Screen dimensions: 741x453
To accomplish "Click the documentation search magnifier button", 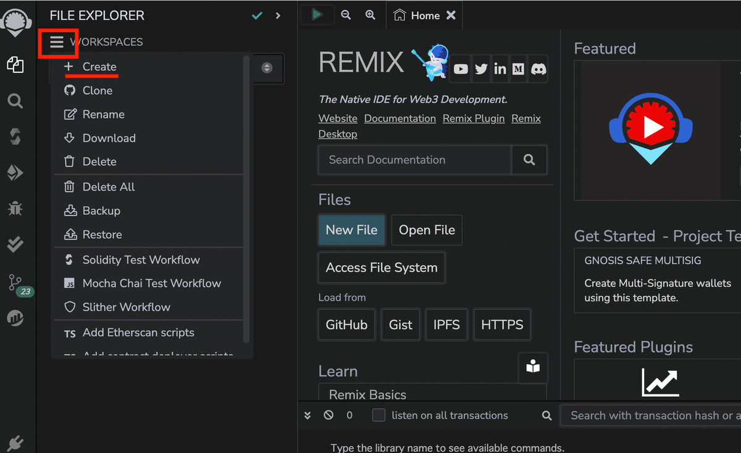I will point(529,160).
